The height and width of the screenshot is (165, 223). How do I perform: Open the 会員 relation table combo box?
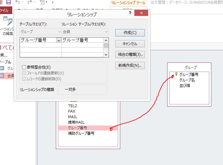pos(85,32)
